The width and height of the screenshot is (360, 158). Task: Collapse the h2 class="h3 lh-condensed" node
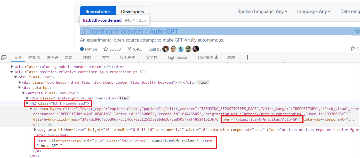click(x=27, y=104)
